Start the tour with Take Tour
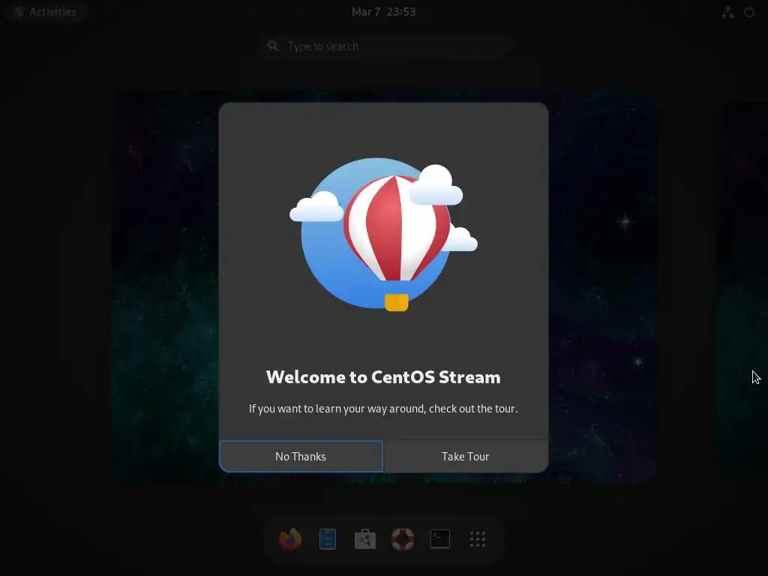The image size is (768, 576). (465, 457)
